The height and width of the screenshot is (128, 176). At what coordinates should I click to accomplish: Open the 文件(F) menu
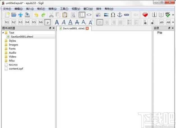tap(7, 9)
